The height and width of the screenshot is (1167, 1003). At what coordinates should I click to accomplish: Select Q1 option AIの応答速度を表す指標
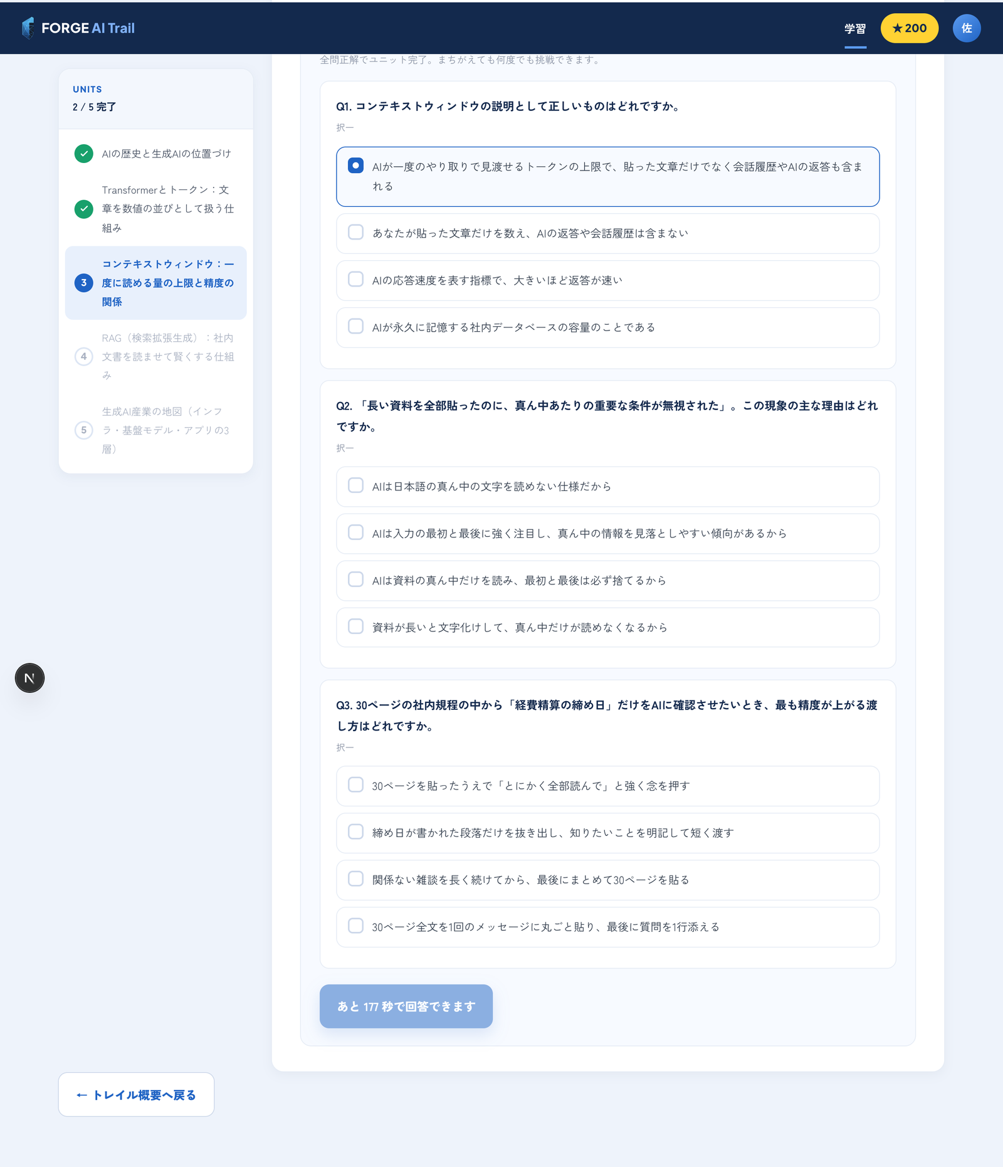coord(607,280)
